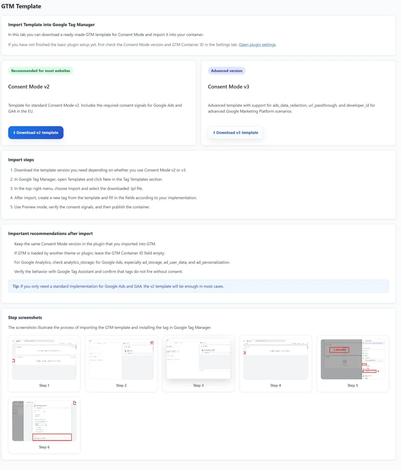Download the Consent Mode v2 template
The image size is (401, 470).
click(36, 133)
